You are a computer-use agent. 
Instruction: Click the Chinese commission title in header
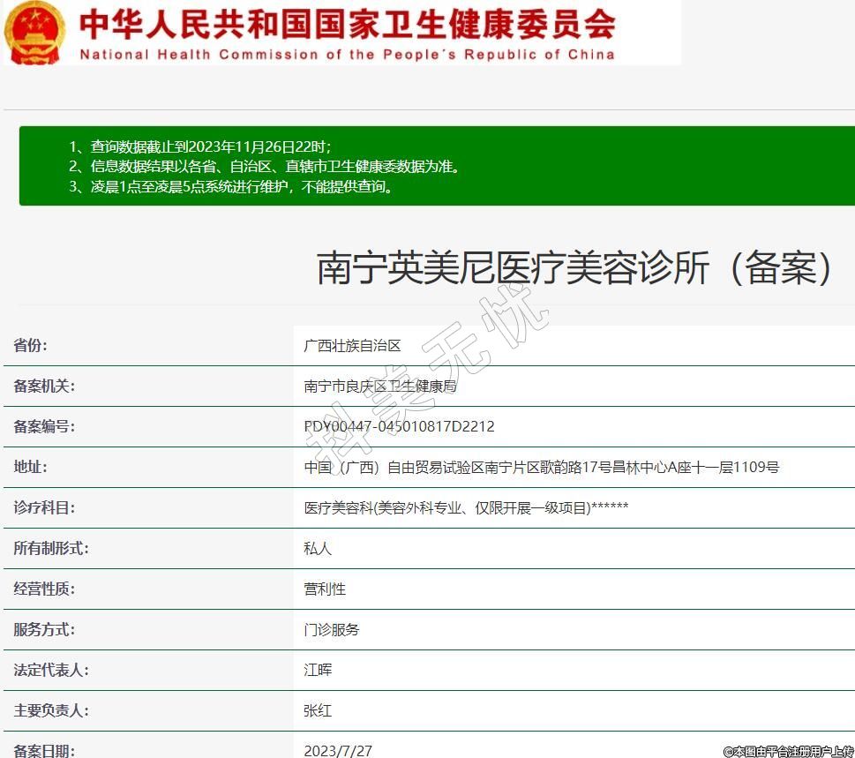pos(347,24)
